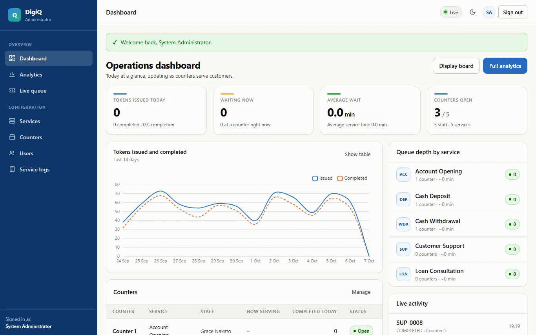Click the Cash Withdrawal service name
This screenshot has width=536, height=335.
pos(438,221)
